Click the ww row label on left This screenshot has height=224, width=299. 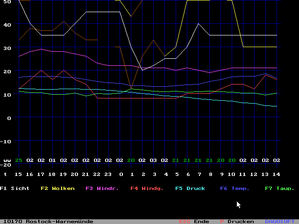click(x=7, y=161)
